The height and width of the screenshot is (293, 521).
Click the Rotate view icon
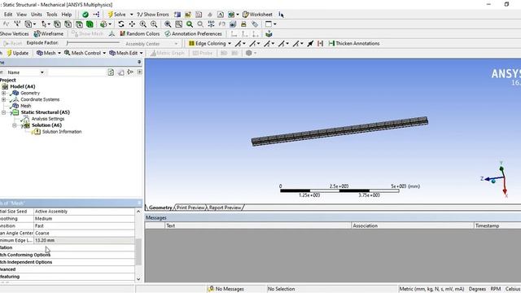[121, 24]
